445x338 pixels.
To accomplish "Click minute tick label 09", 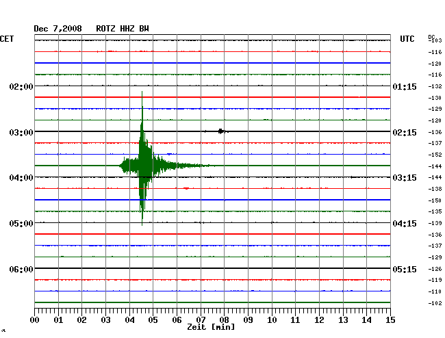I will click(248, 320).
